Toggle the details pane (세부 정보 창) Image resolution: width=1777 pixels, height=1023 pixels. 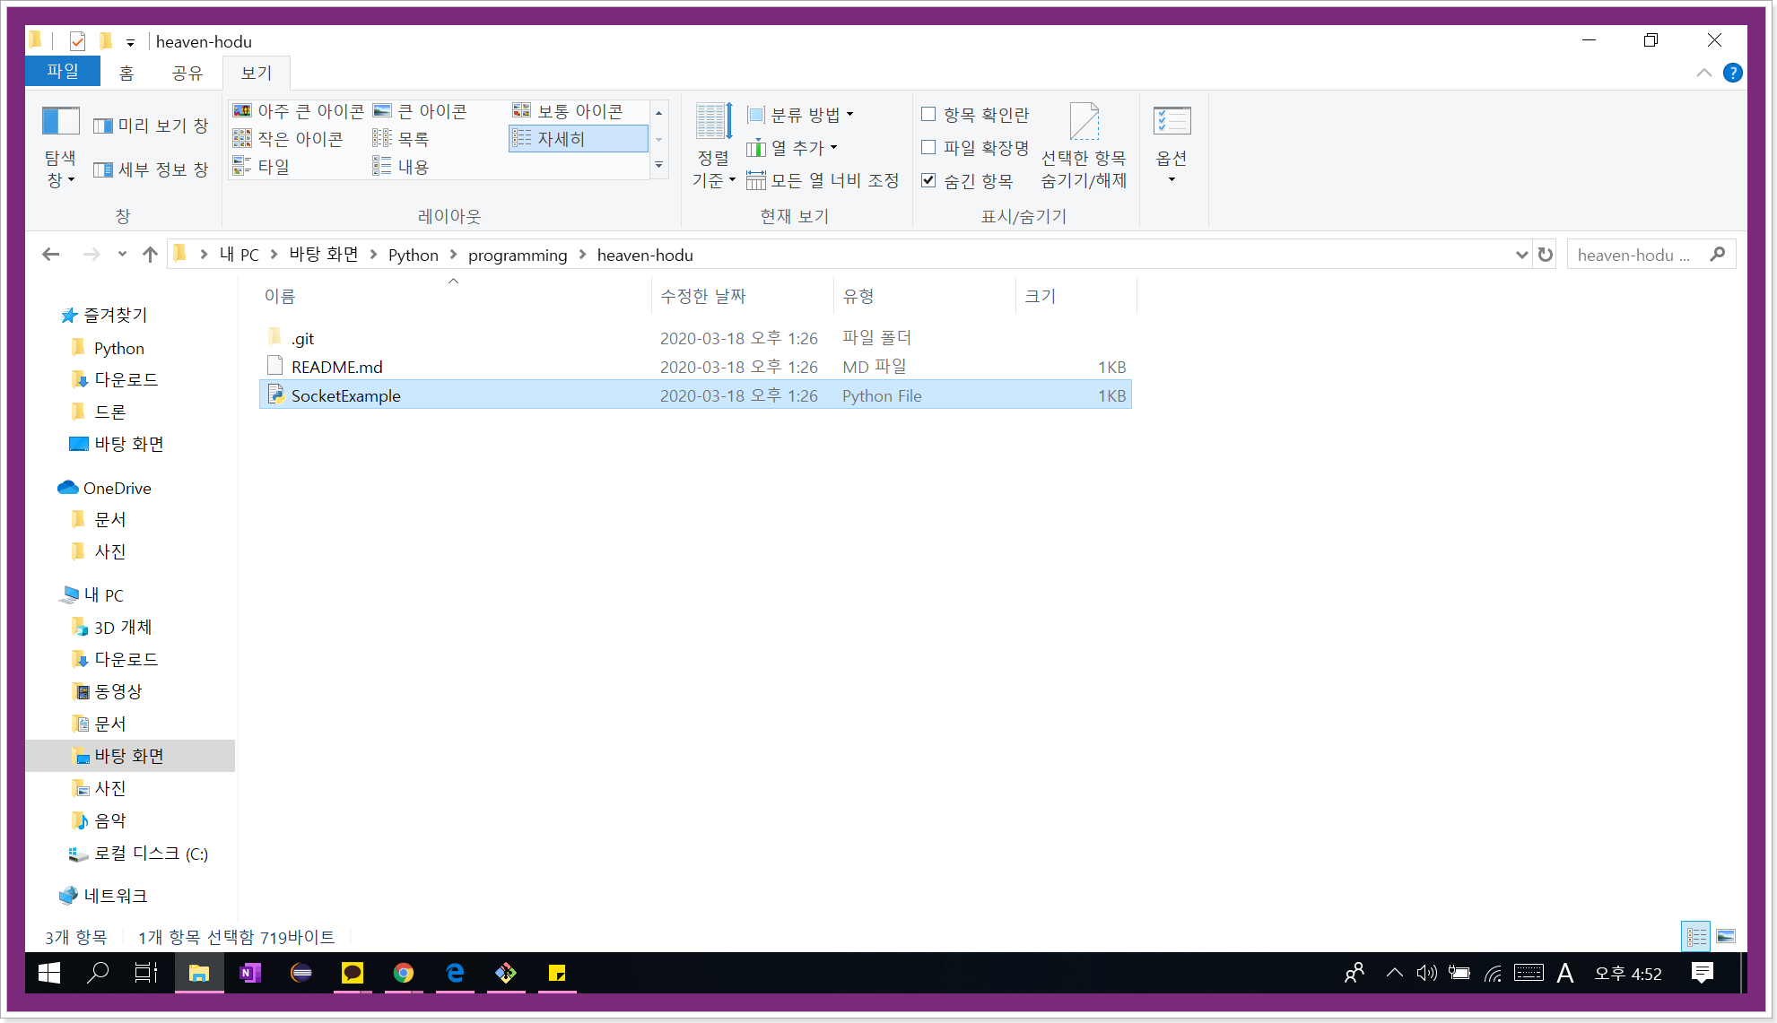coord(151,169)
